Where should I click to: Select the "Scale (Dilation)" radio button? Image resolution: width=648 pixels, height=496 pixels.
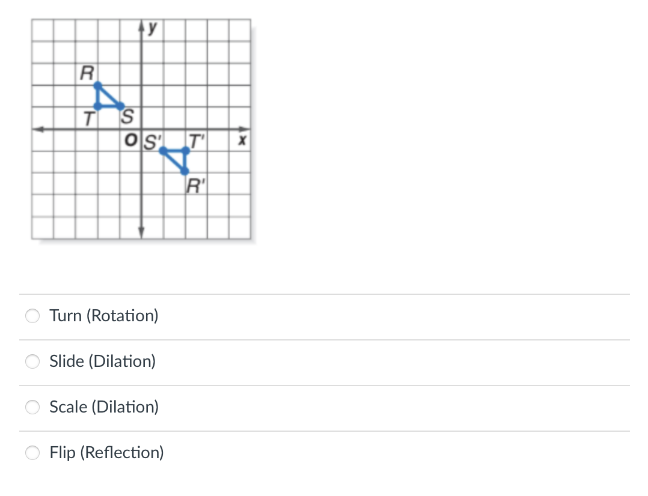point(32,407)
